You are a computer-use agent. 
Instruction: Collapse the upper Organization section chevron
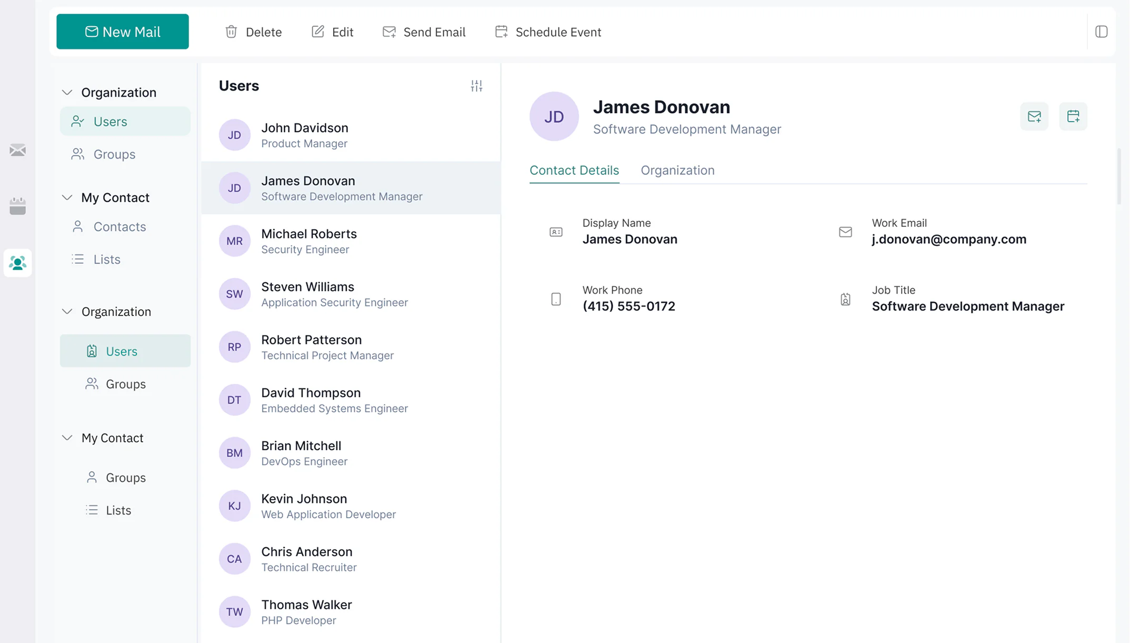pyautogui.click(x=67, y=92)
